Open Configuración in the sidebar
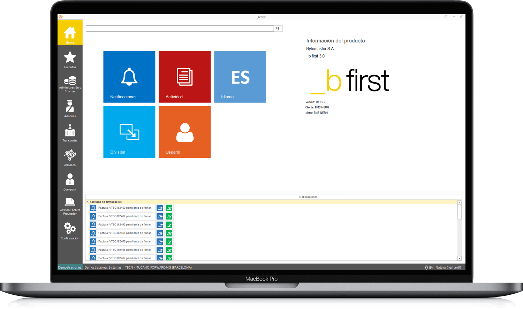The width and height of the screenshot is (523, 309). (70, 231)
